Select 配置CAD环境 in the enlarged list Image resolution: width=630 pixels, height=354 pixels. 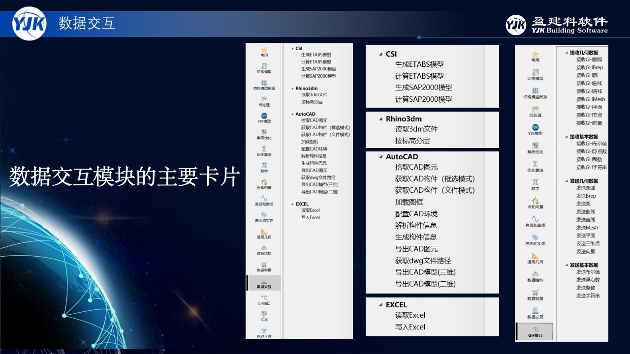[416, 214]
